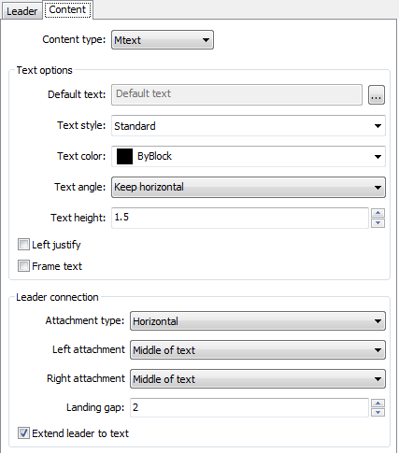Switch to the Leader tab
Image resolution: width=399 pixels, height=453 pixels.
[21, 11]
